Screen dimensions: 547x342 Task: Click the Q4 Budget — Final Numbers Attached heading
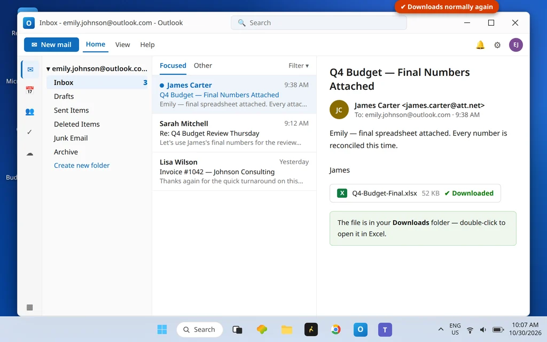400,79
